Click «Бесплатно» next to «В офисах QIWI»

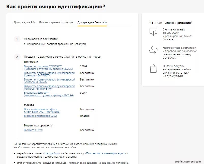[x=87, y=130]
